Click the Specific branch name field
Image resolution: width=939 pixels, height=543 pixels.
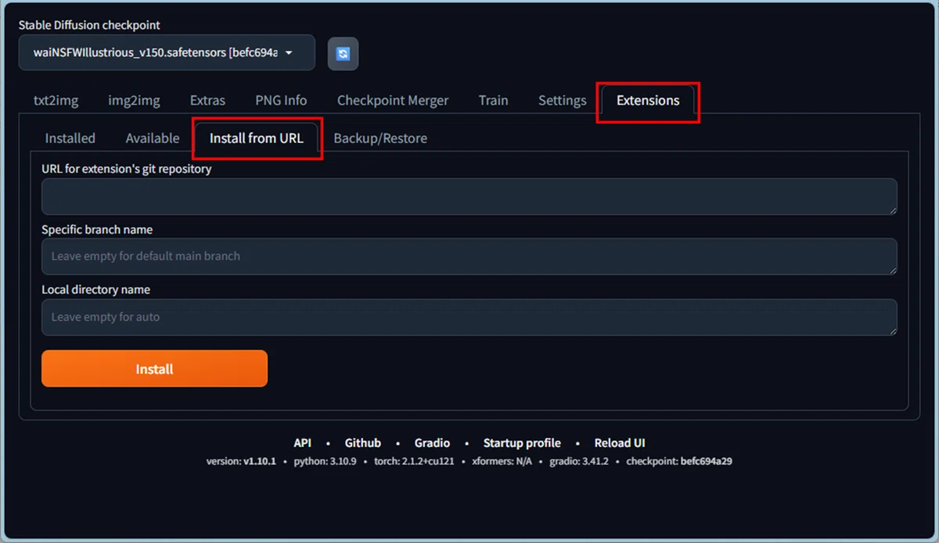469,256
